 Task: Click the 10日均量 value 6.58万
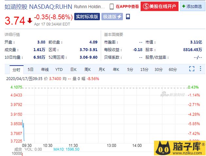click(x=39, y=57)
